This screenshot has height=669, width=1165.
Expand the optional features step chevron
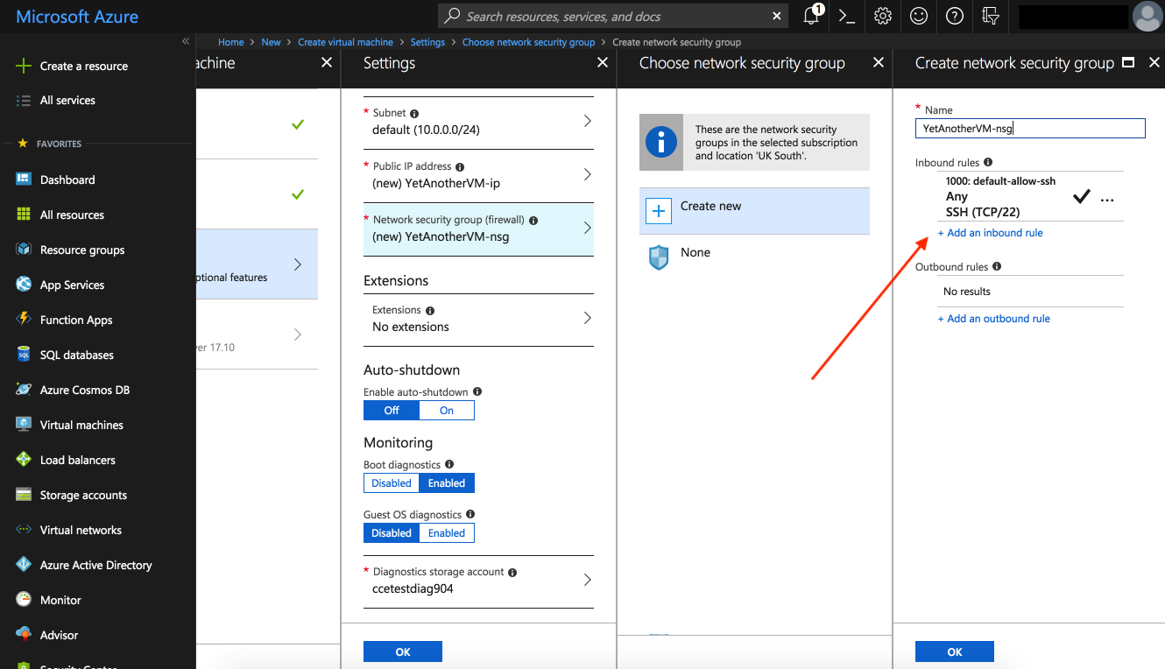pos(298,264)
